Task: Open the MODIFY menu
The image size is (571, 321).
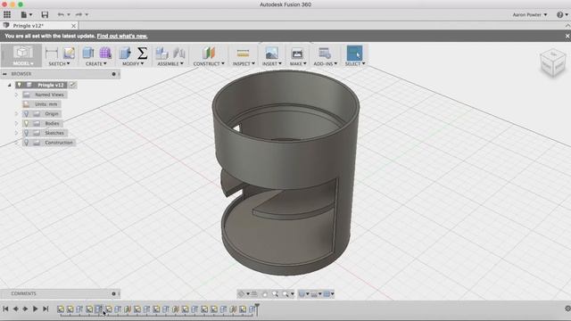Action: 133,63
